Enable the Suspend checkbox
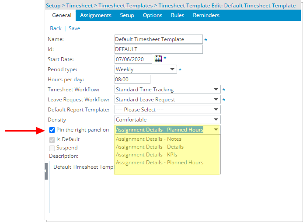The width and height of the screenshot is (303, 222). click(52, 148)
